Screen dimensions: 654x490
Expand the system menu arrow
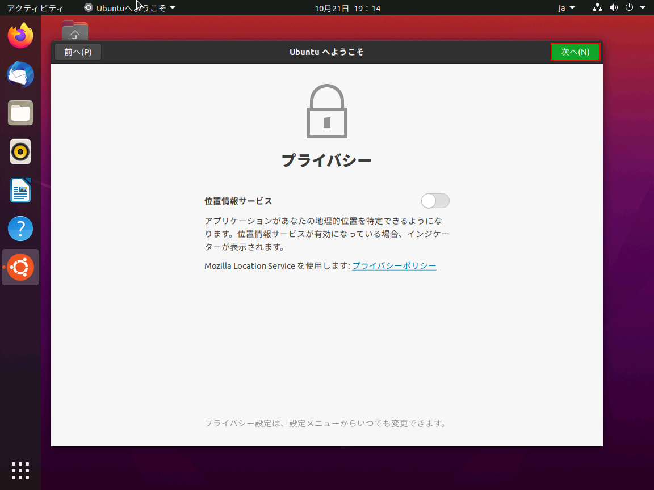(643, 7)
